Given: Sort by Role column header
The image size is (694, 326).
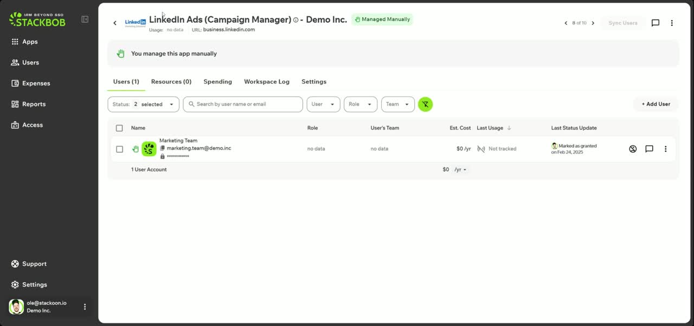Looking at the screenshot, I should tap(312, 128).
